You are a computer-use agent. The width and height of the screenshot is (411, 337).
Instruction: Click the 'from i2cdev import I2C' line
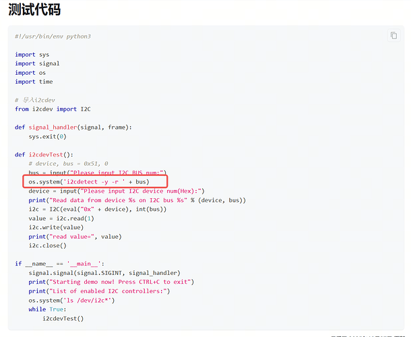53,109
